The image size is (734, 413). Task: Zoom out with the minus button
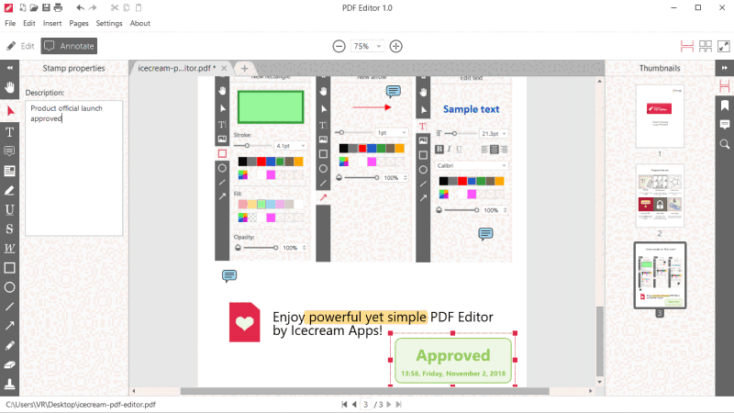339,46
